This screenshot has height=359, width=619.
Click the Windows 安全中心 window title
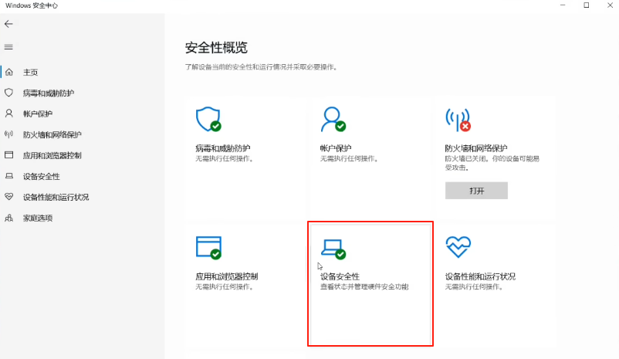pos(32,5)
